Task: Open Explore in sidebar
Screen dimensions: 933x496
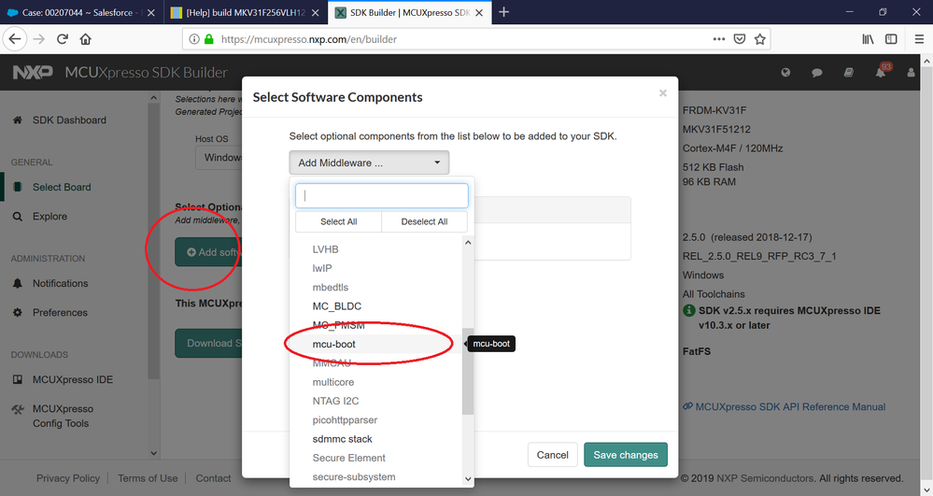Action: point(50,216)
